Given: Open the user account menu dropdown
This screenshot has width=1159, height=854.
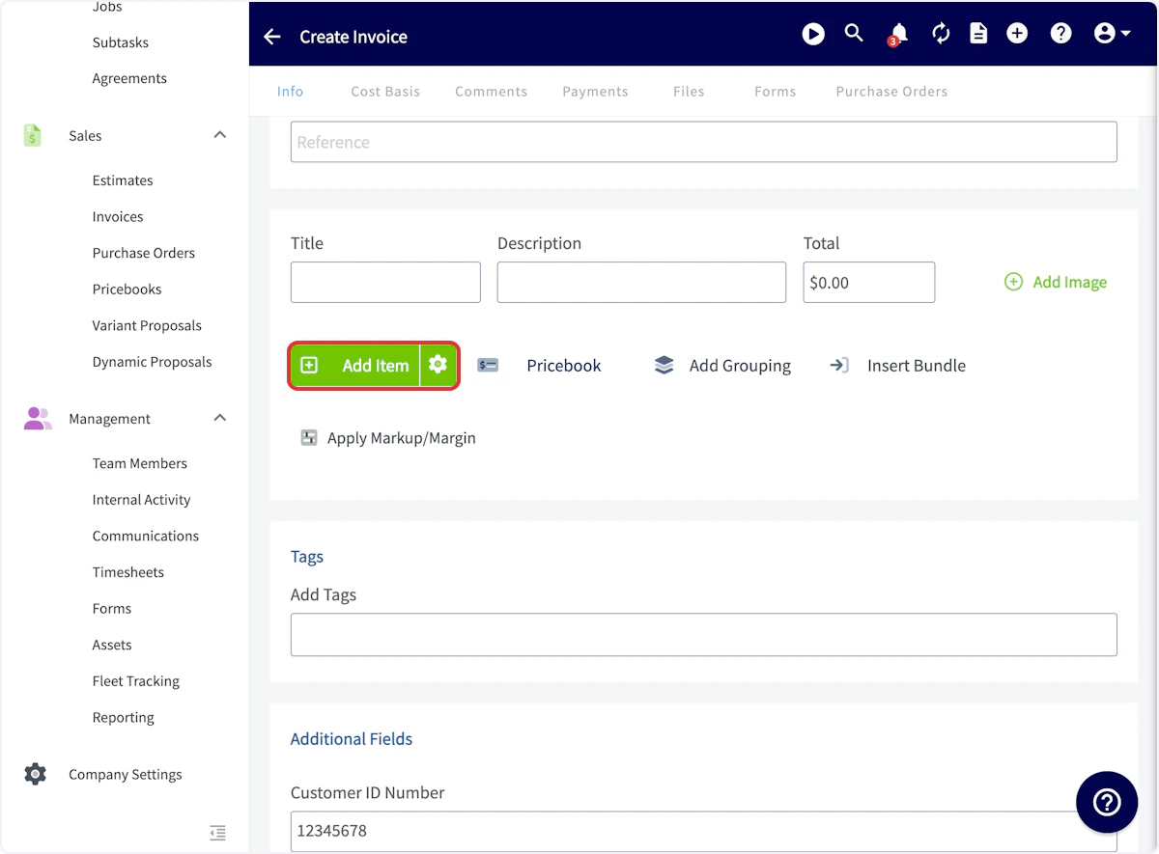Looking at the screenshot, I should (x=1112, y=34).
